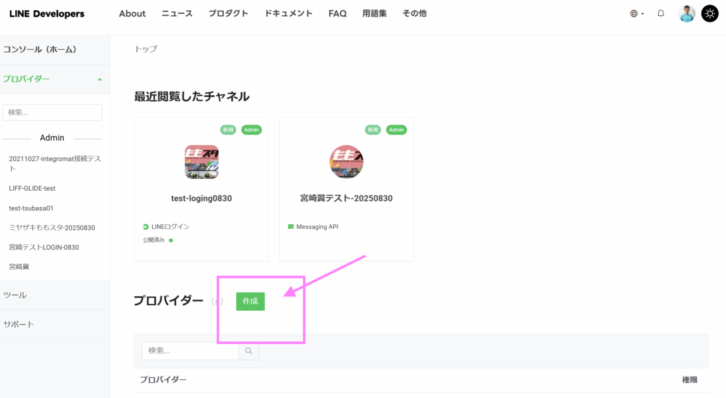
Task: Open the 用語集 menu item
Action: pos(374,14)
